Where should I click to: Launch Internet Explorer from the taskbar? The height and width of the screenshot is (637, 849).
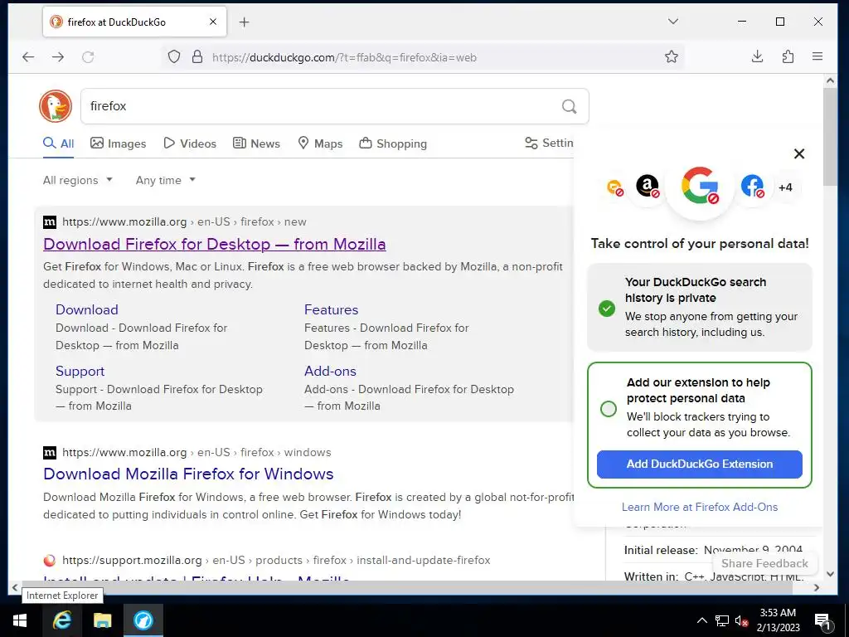pos(61,620)
